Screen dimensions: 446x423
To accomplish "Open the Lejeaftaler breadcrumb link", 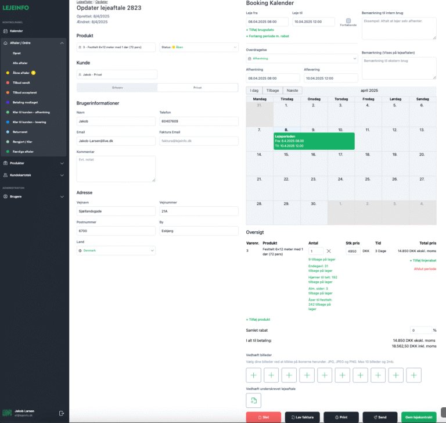I will (x=84, y=2).
